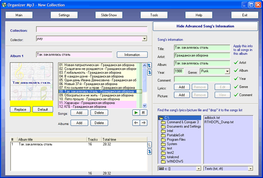Image resolution: width=263 pixels, height=178 pixels.
Task: Move selected song down in list
Action: click(149, 72)
